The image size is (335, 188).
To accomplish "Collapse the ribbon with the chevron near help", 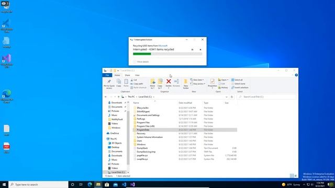I will pyautogui.click(x=293, y=75).
